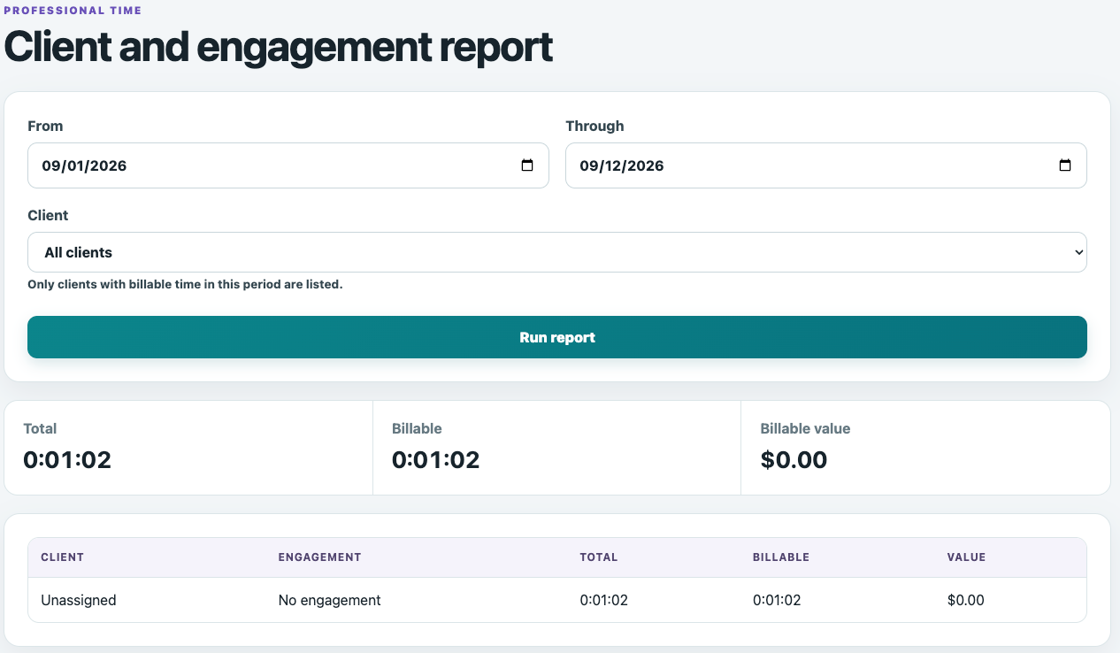Open the Through date calendar picker icon
The height and width of the screenshot is (653, 1120).
1065,165
